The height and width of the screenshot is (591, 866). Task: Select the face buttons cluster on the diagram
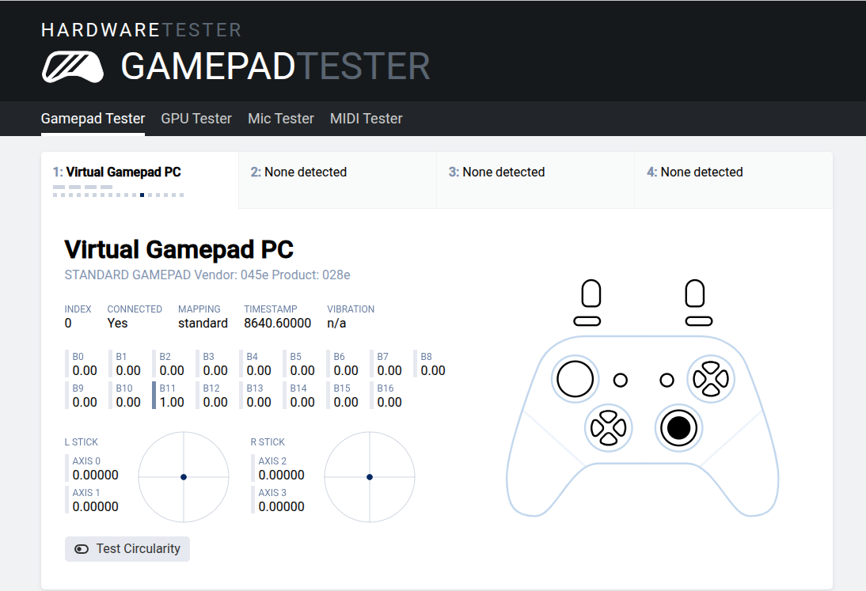pos(711,379)
